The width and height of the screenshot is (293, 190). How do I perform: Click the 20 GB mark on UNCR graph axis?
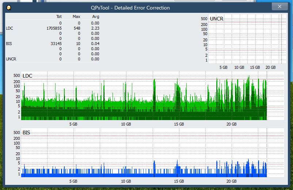click(x=270, y=67)
